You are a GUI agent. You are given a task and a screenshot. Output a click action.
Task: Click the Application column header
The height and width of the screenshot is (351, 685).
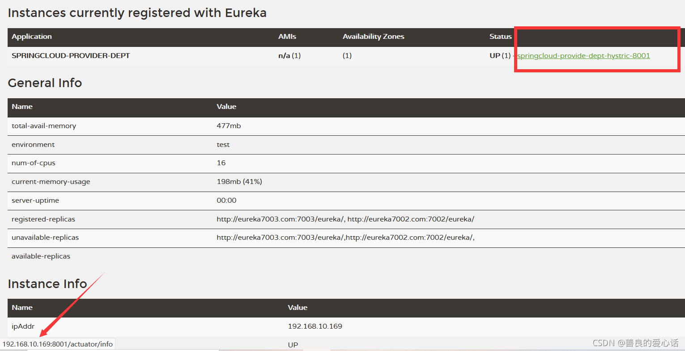point(32,37)
